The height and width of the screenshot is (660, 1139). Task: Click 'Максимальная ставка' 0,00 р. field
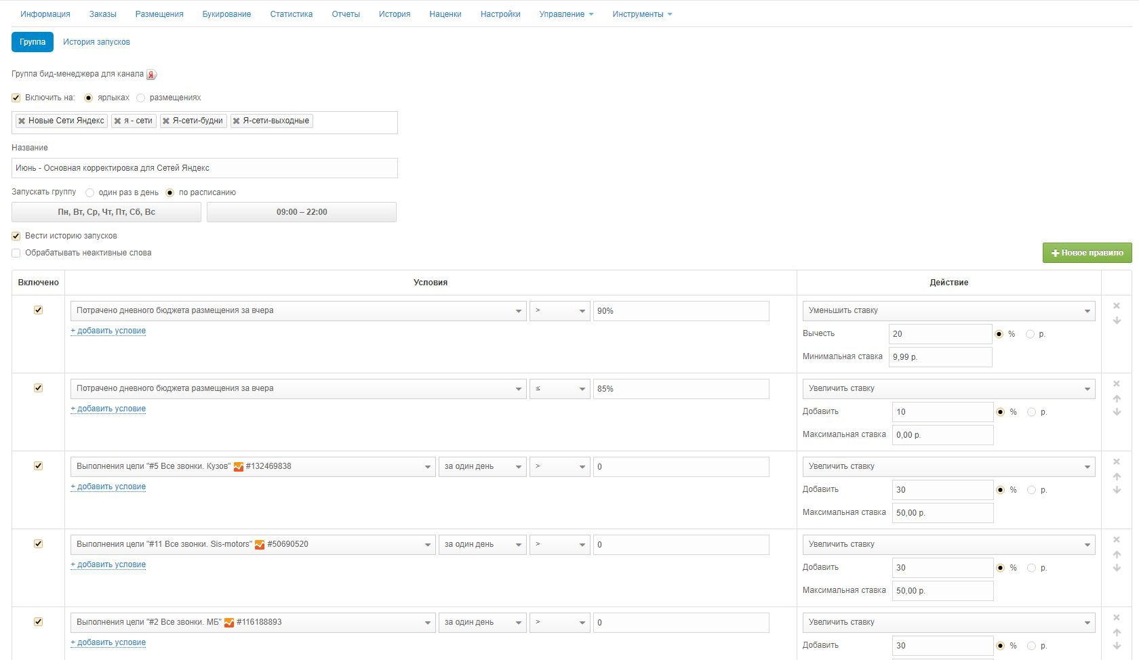(x=943, y=435)
